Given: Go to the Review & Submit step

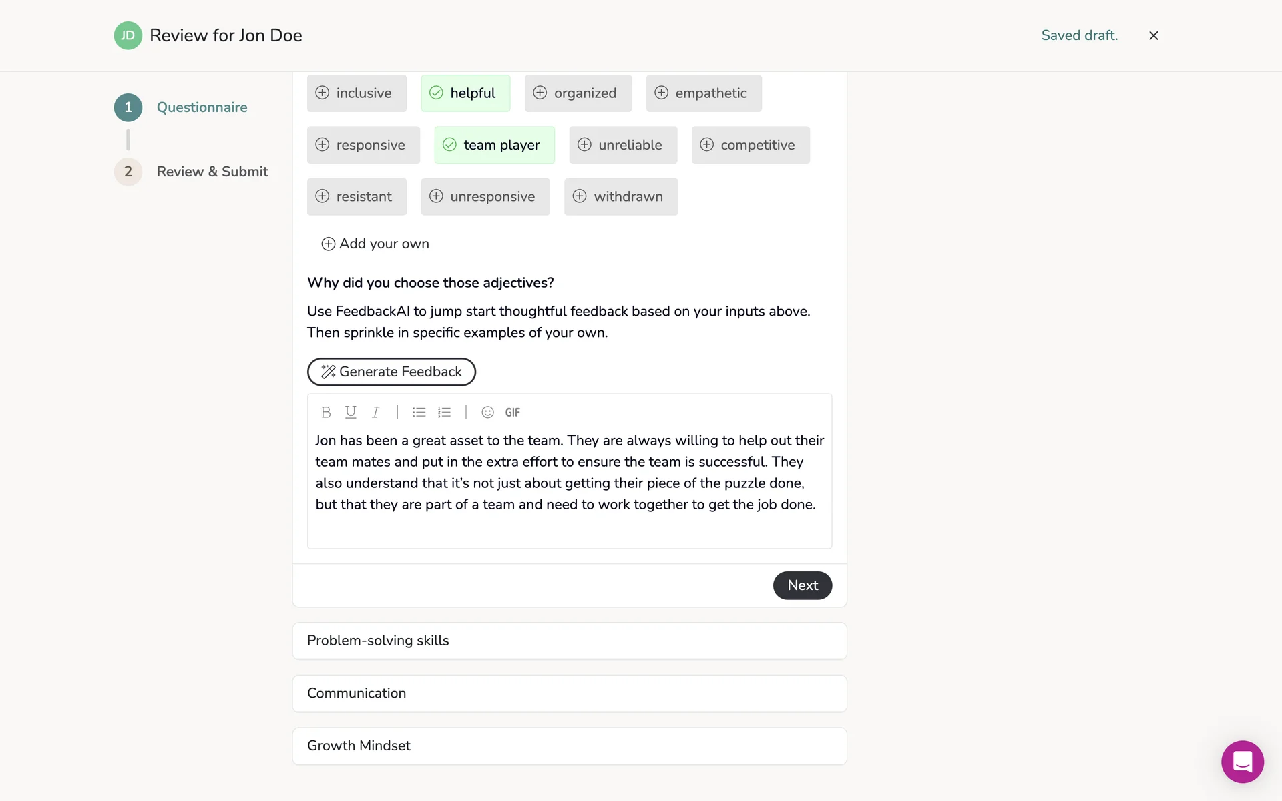Looking at the screenshot, I should point(212,172).
